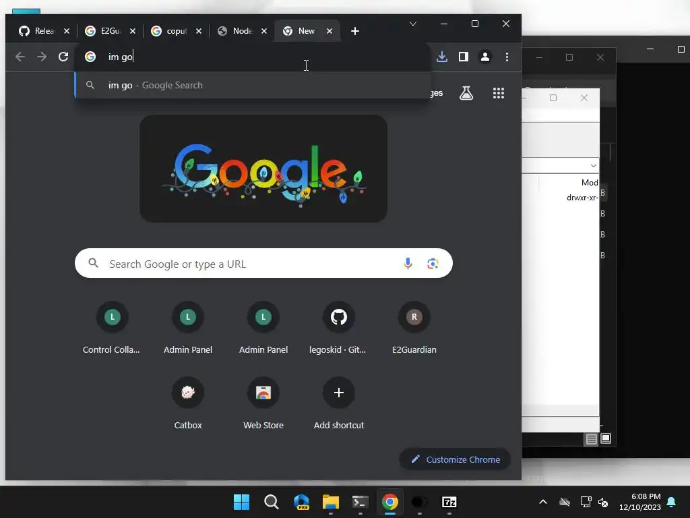Open the network tray icon
690x518 pixels.
point(586,502)
